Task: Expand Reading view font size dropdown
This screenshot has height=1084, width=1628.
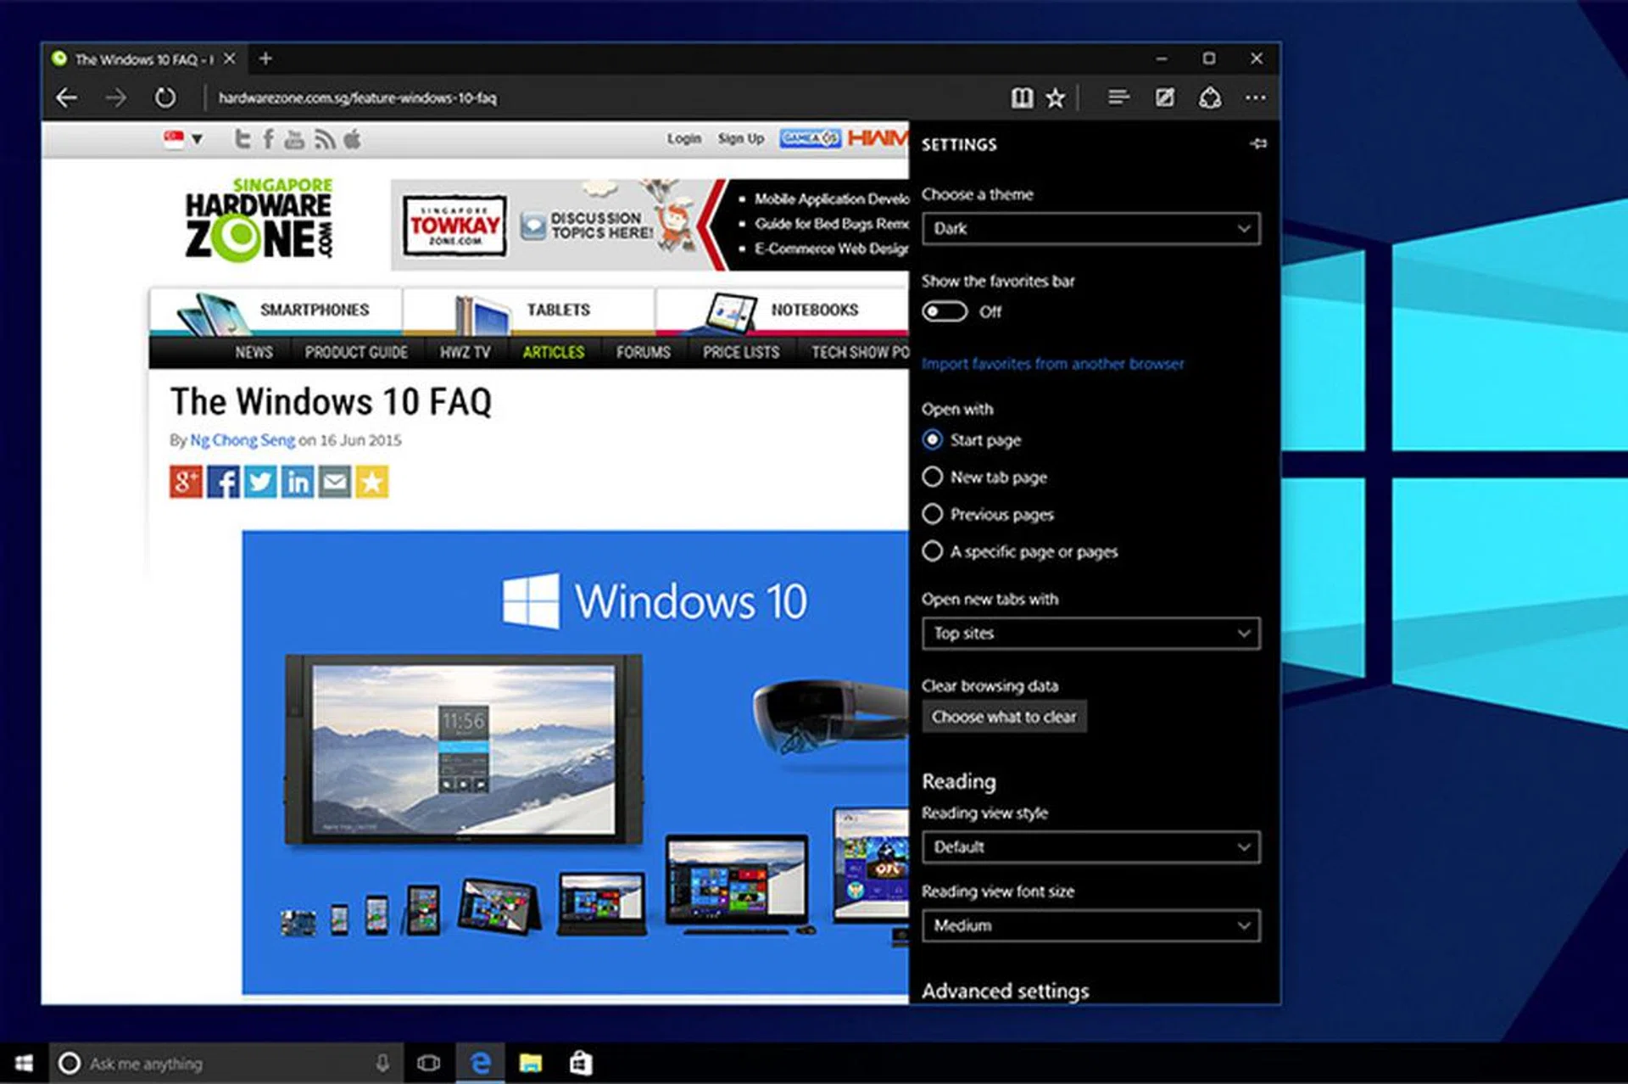Action: click(x=1090, y=926)
